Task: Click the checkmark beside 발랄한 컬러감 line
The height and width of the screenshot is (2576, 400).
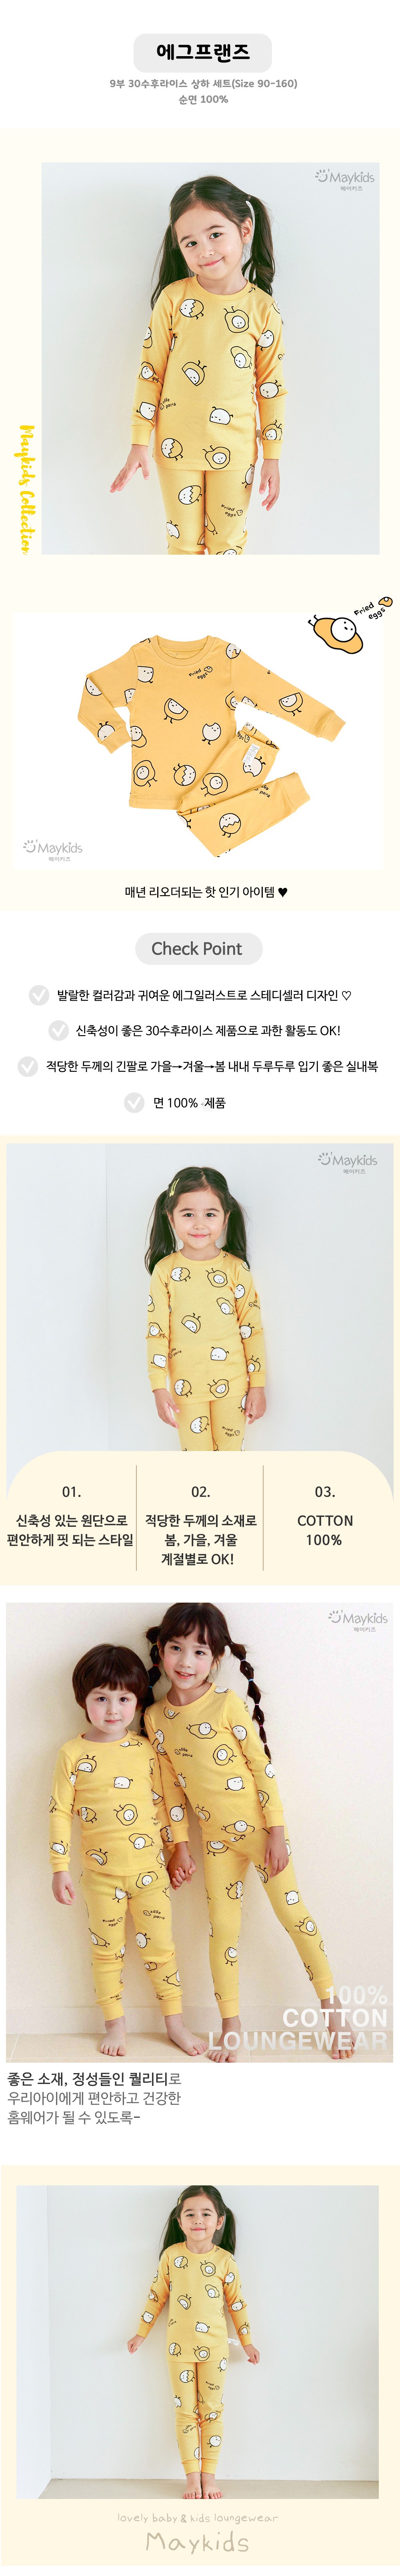Action: click(39, 995)
